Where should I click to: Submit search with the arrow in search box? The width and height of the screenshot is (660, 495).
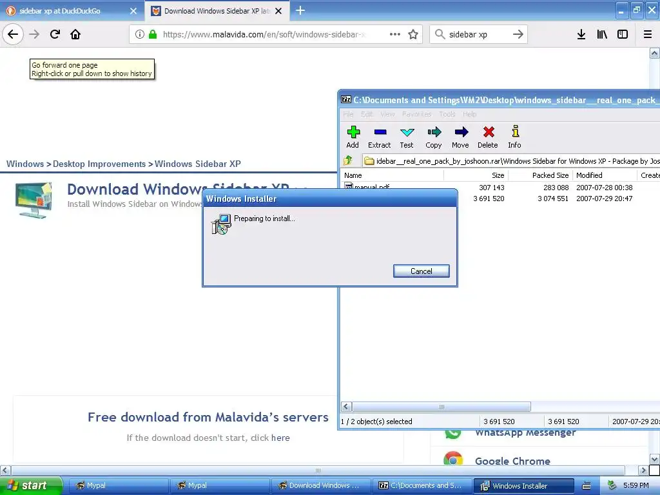click(x=518, y=34)
